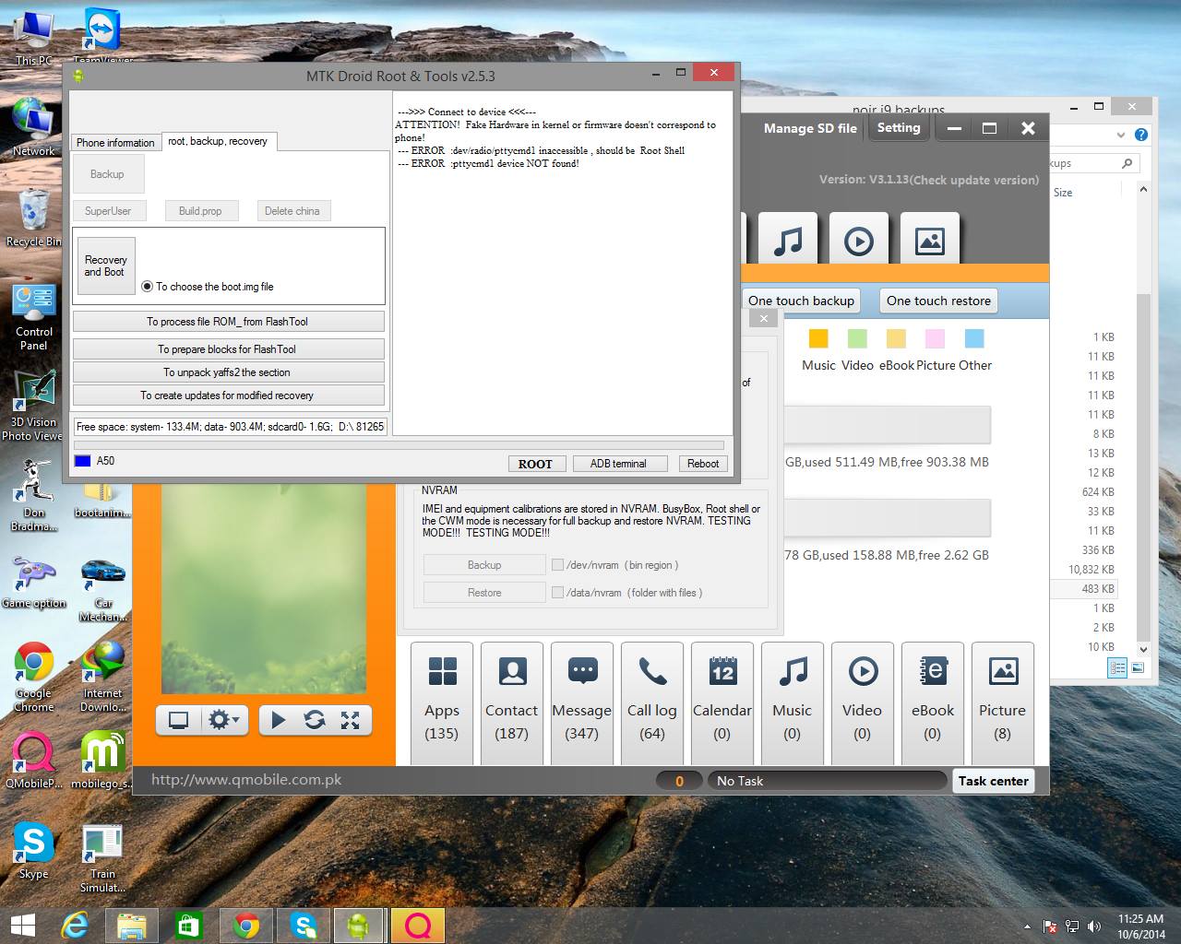Check /data/nvram (folder with files) checkbox
1181x944 pixels.
[557, 593]
